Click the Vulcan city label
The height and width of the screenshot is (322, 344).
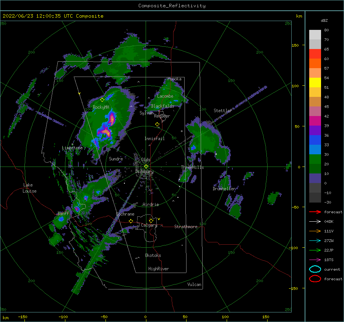(194, 284)
